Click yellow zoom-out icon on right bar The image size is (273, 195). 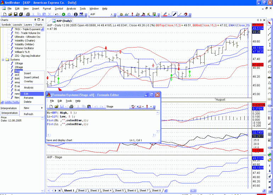point(269,160)
